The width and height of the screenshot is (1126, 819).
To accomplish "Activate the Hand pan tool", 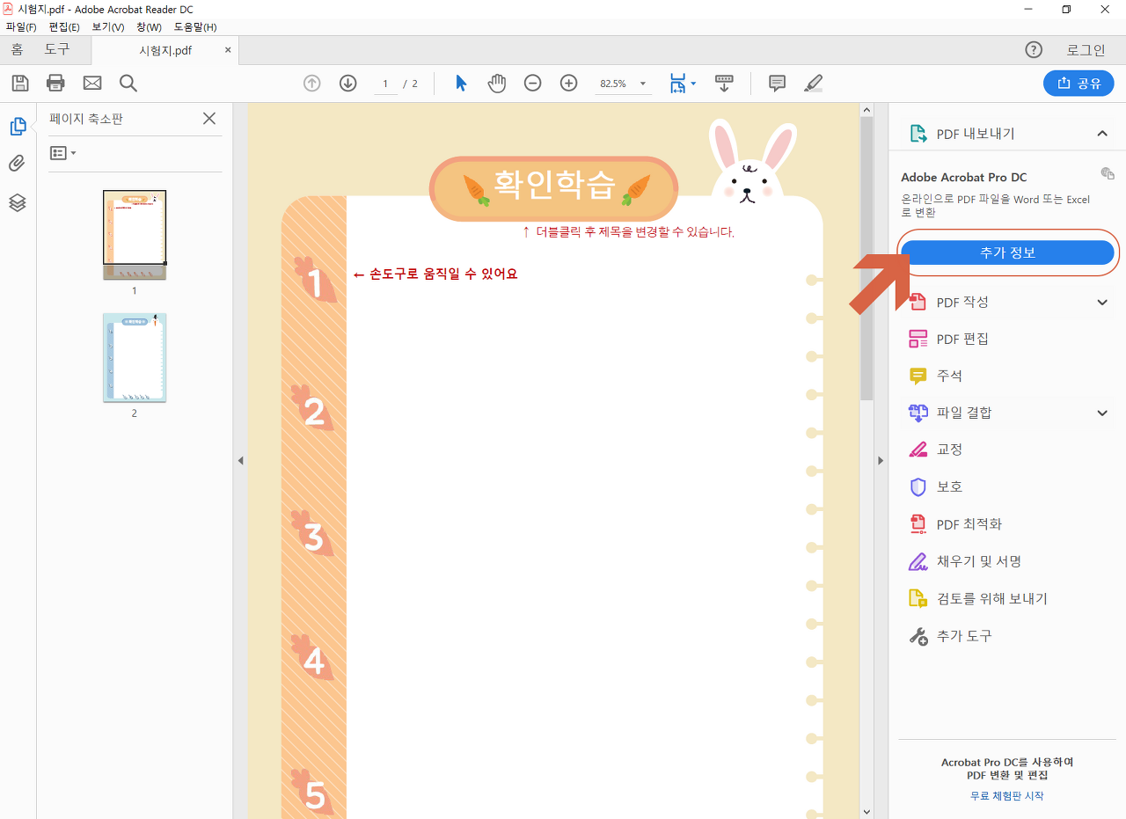I will coord(497,84).
